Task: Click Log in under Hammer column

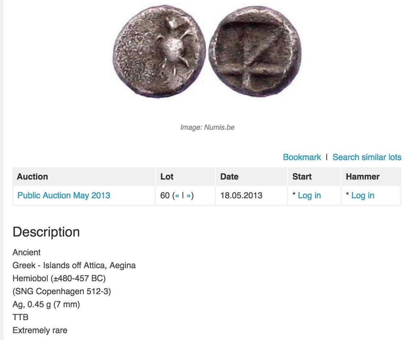Action: click(363, 195)
